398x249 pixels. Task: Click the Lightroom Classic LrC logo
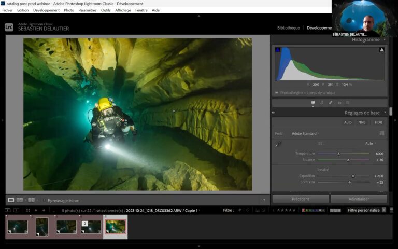click(9, 27)
